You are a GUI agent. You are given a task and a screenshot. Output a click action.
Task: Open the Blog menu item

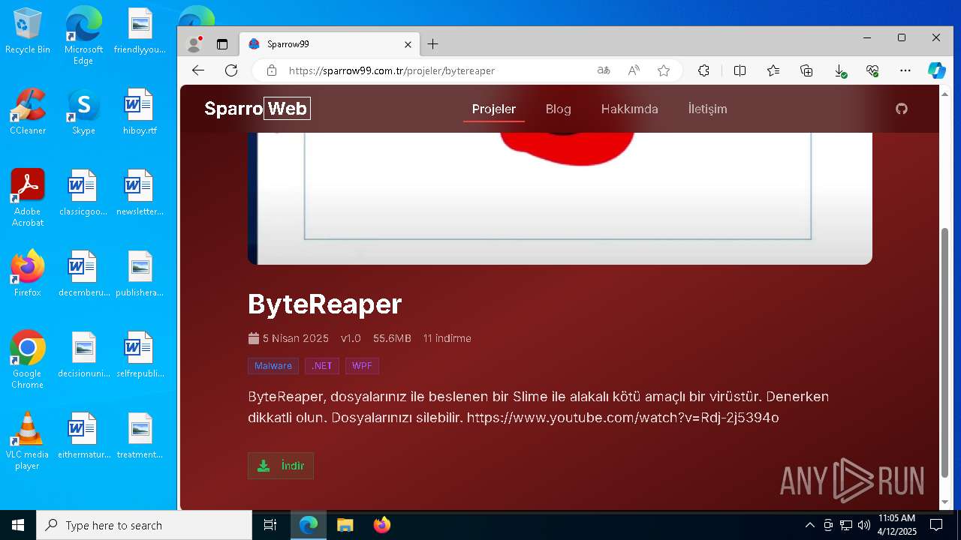tap(559, 109)
